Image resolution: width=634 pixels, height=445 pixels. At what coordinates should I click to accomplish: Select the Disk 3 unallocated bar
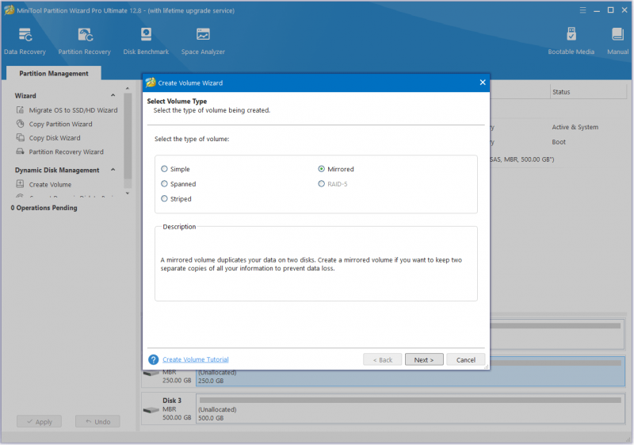tap(411, 409)
